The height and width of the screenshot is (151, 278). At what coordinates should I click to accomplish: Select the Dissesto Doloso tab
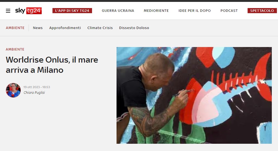click(x=134, y=28)
